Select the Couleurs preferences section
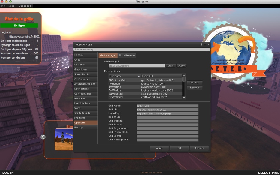The height and width of the screenshot is (175, 280). pyautogui.click(x=85, y=65)
